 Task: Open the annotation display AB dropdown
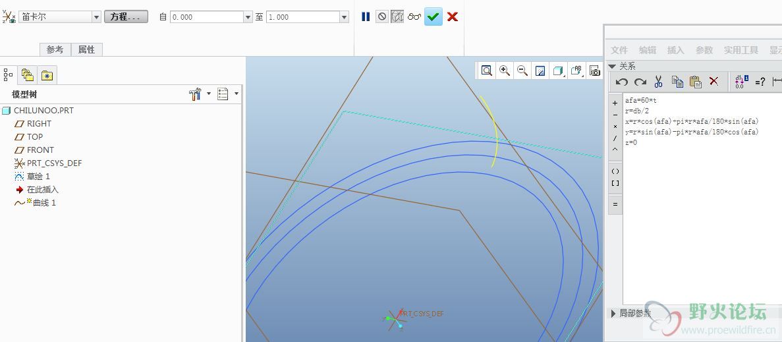pos(577,71)
